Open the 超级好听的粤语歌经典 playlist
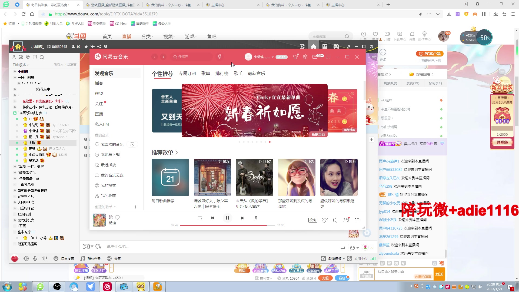Image resolution: width=519 pixels, height=292 pixels. coord(339,177)
